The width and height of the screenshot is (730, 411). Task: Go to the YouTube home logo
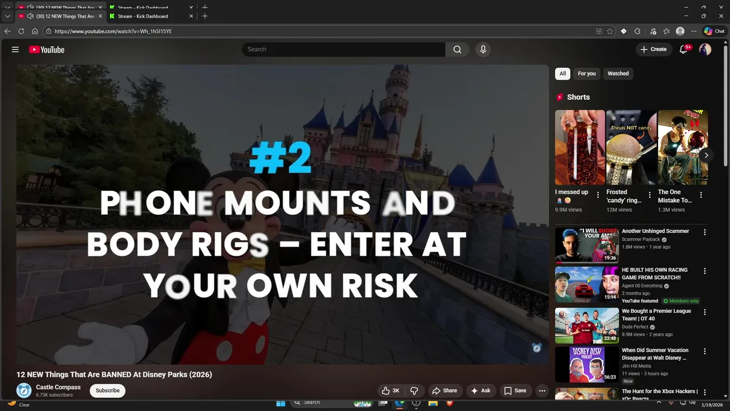tap(47, 50)
